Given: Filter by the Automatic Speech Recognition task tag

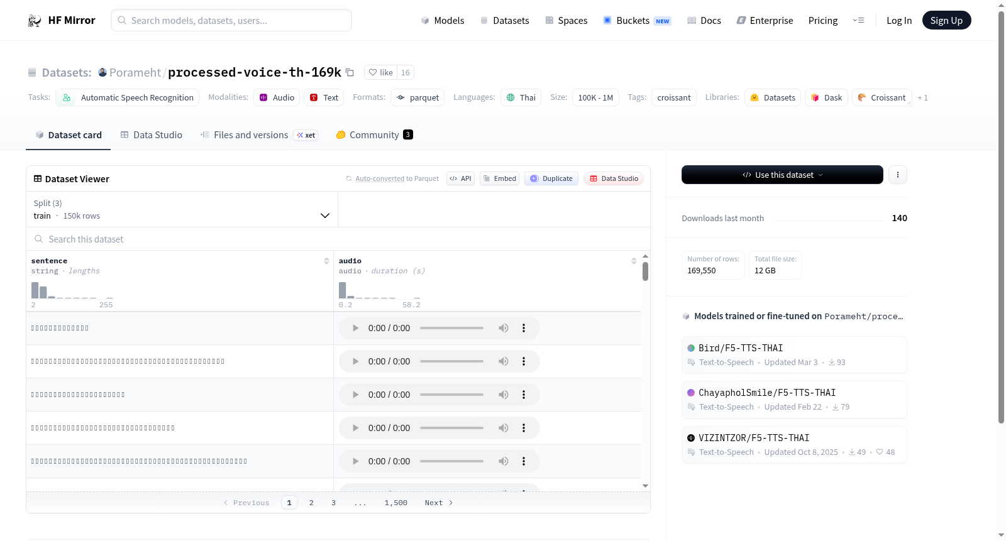Looking at the screenshot, I should [128, 97].
